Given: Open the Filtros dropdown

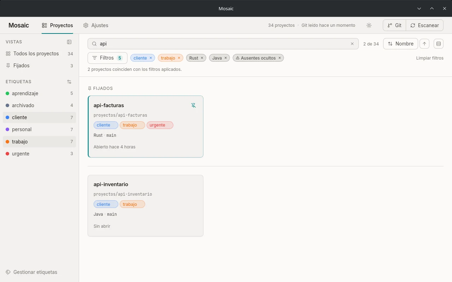Looking at the screenshot, I should tap(107, 58).
